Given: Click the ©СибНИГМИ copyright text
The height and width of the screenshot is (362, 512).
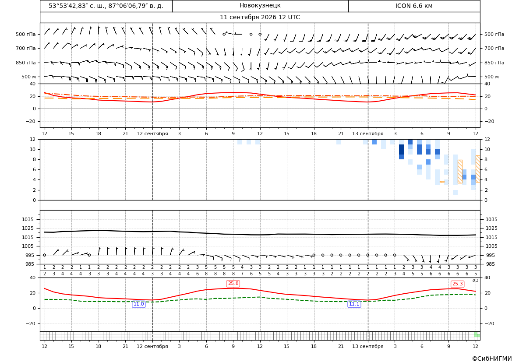Looking at the screenshot, I should tap(492, 358).
